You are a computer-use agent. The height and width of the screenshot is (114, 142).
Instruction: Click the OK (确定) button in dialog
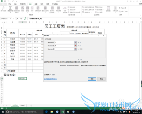pos(92,79)
